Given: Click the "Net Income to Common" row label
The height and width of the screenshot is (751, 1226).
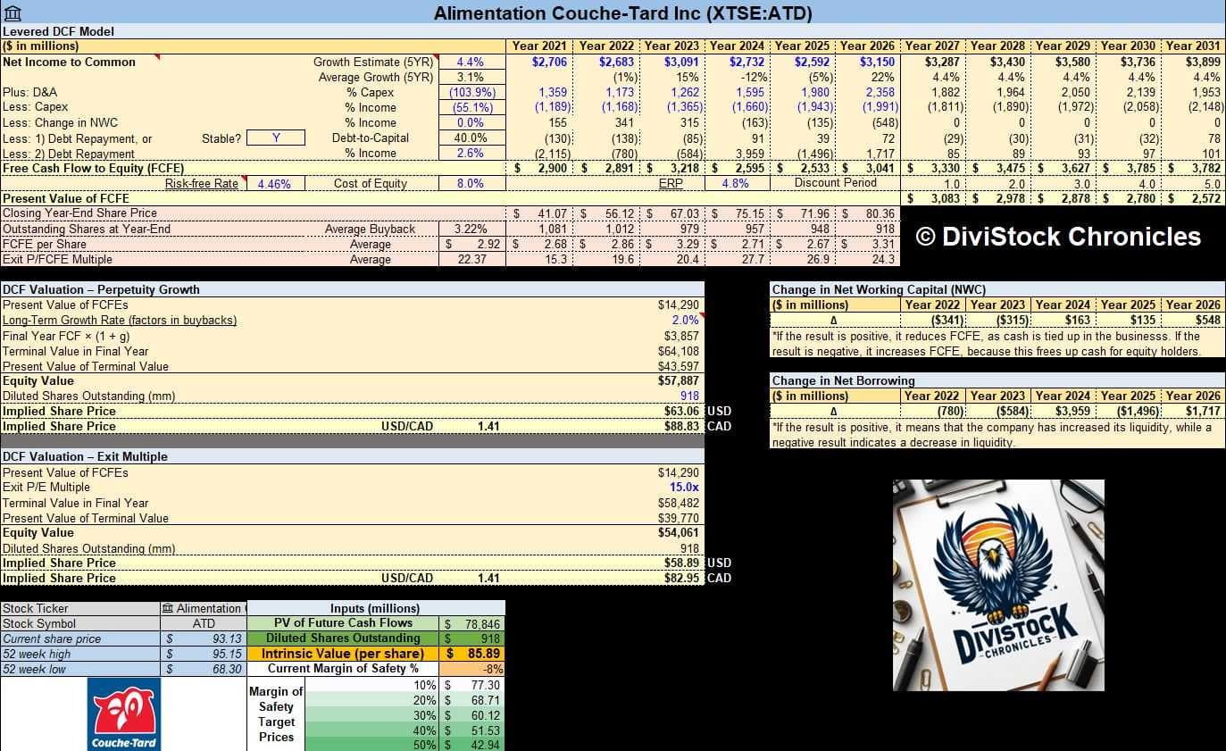Looking at the screenshot, I should 69,62.
